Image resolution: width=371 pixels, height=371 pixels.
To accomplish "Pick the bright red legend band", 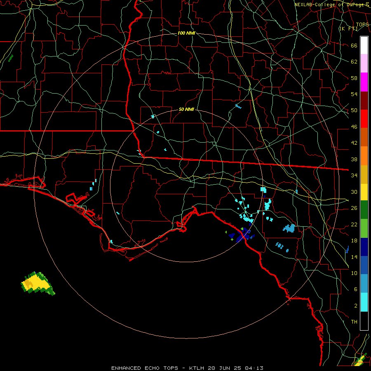I will [x=364, y=119].
